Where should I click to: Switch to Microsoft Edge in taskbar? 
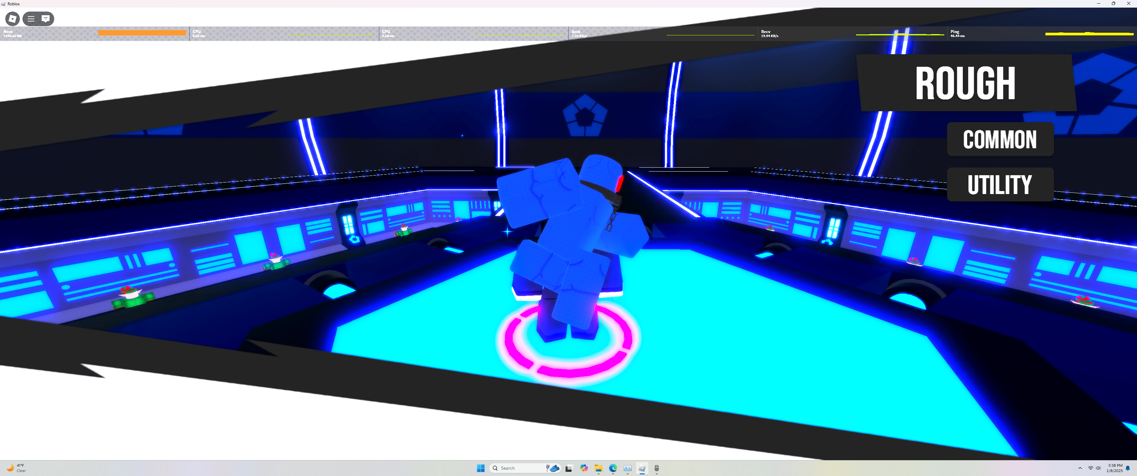(x=613, y=468)
